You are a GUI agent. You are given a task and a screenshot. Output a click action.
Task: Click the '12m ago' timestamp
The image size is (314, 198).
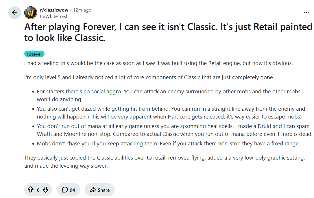[x=82, y=10]
